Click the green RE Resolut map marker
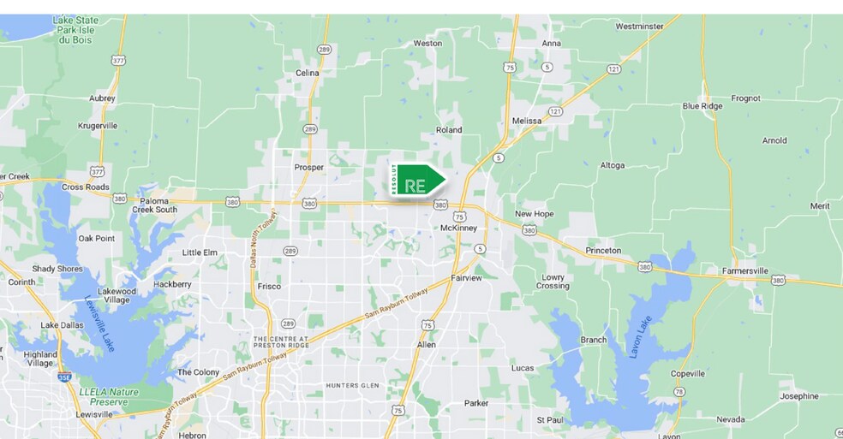Image resolution: width=843 pixels, height=439 pixels. 418,181
